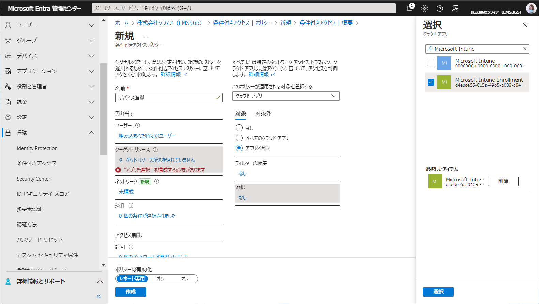Click the 作成 button
The image size is (539, 304).
131,292
